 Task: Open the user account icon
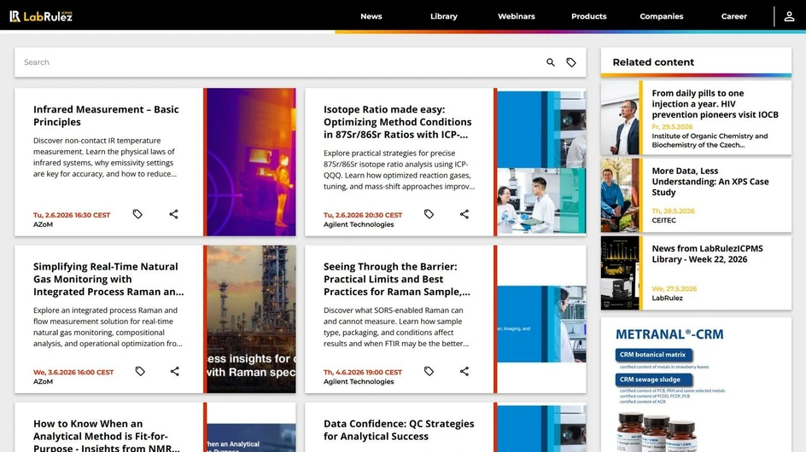(x=789, y=16)
